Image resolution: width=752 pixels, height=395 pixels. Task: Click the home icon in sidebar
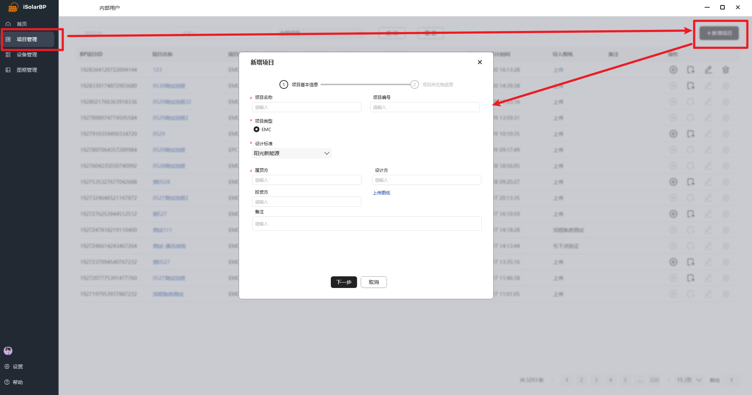pyautogui.click(x=8, y=24)
